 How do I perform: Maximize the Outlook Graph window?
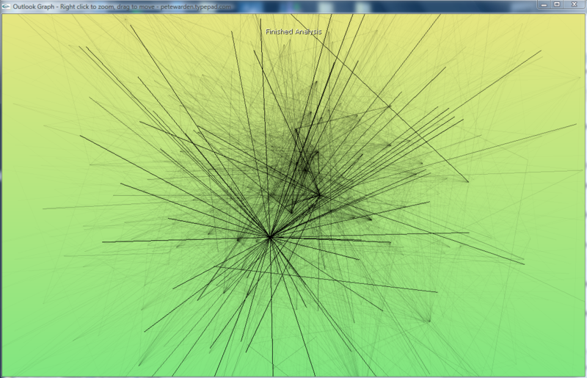tap(558, 4)
